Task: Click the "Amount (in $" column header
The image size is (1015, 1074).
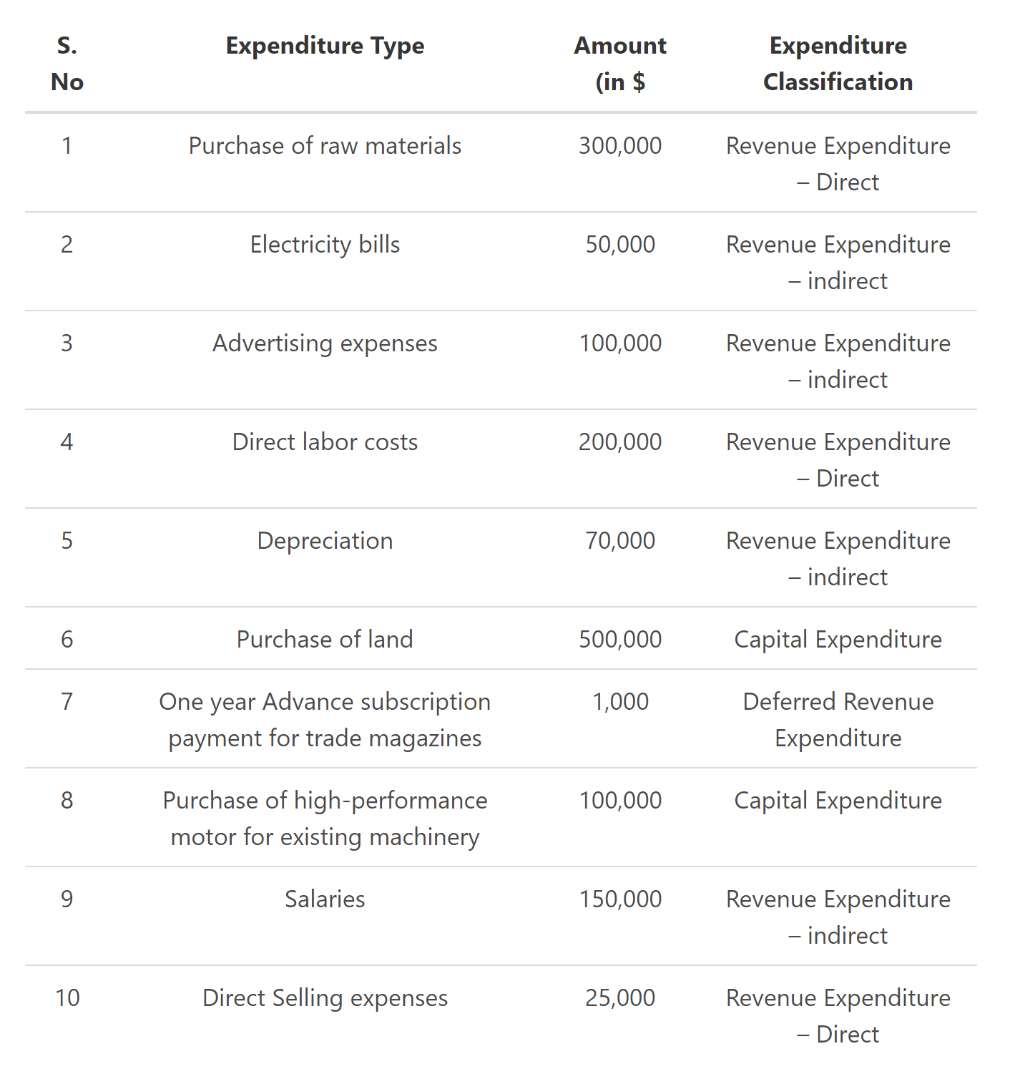Action: [x=620, y=64]
